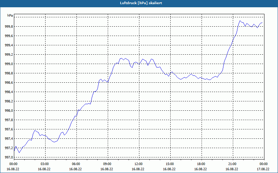278x173 pixels.
Task: Pick the 16.08.22 date under 18:00
Action: tap(201, 169)
